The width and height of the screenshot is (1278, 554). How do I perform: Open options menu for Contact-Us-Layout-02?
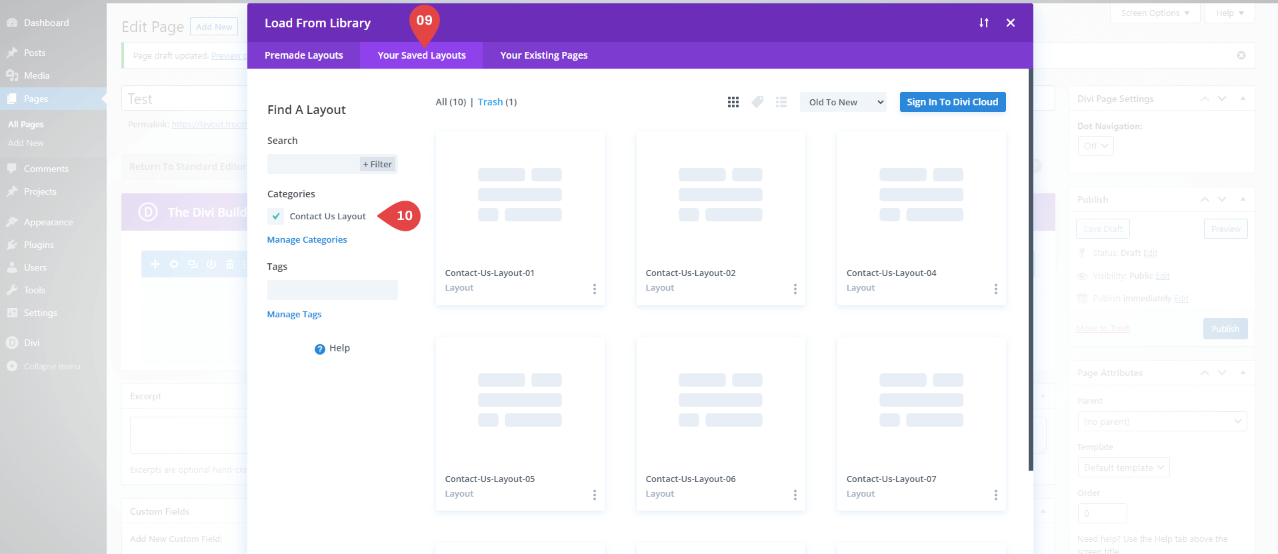(795, 289)
